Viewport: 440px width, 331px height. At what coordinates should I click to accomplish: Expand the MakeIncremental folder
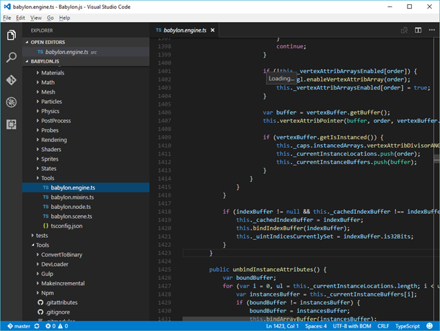pyautogui.click(x=86, y=283)
